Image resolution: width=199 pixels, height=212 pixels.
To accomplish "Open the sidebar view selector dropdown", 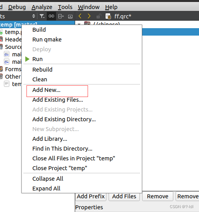I will pos(33,16).
